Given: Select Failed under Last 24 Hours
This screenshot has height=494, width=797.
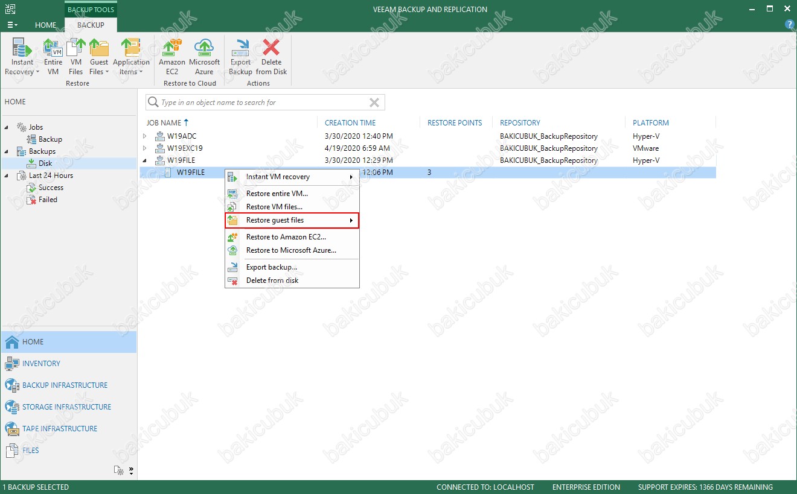Looking at the screenshot, I should [x=48, y=200].
